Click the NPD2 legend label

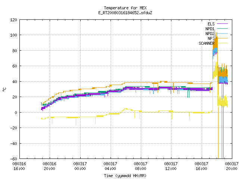tap(210, 34)
